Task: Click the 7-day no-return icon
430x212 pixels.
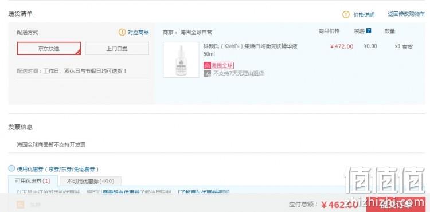Action: [207, 73]
